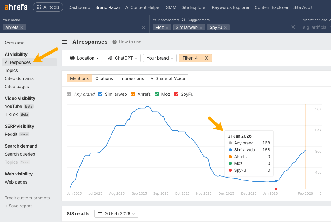The image size is (331, 222).
Task: Open the Location dropdown
Action: (x=84, y=58)
